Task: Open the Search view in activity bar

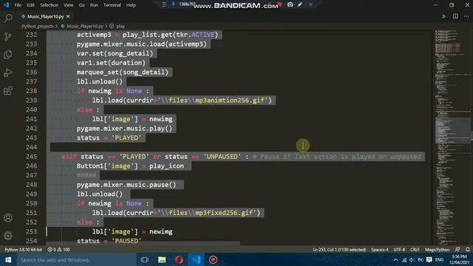Action: (x=8, y=18)
